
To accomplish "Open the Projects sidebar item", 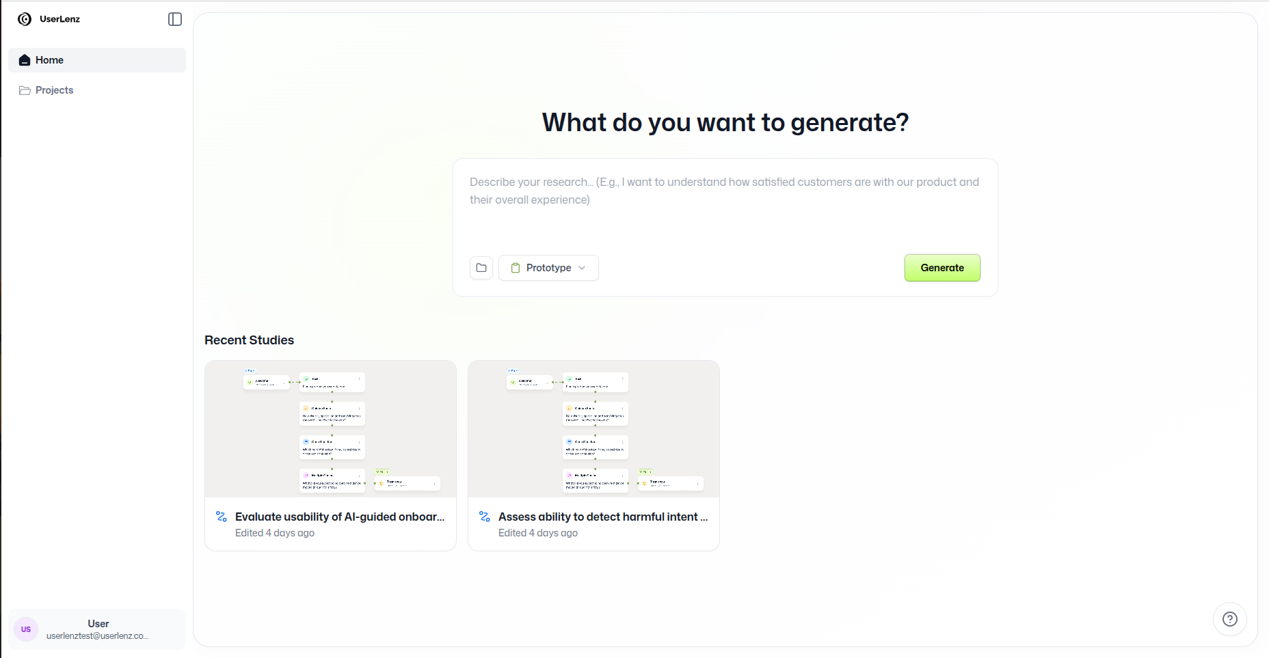I will [97, 90].
